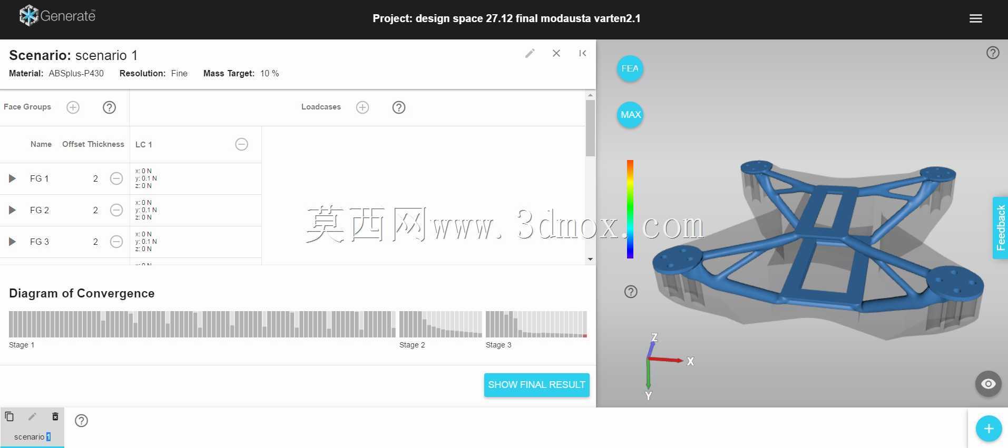Open help for Loadcases

(399, 107)
